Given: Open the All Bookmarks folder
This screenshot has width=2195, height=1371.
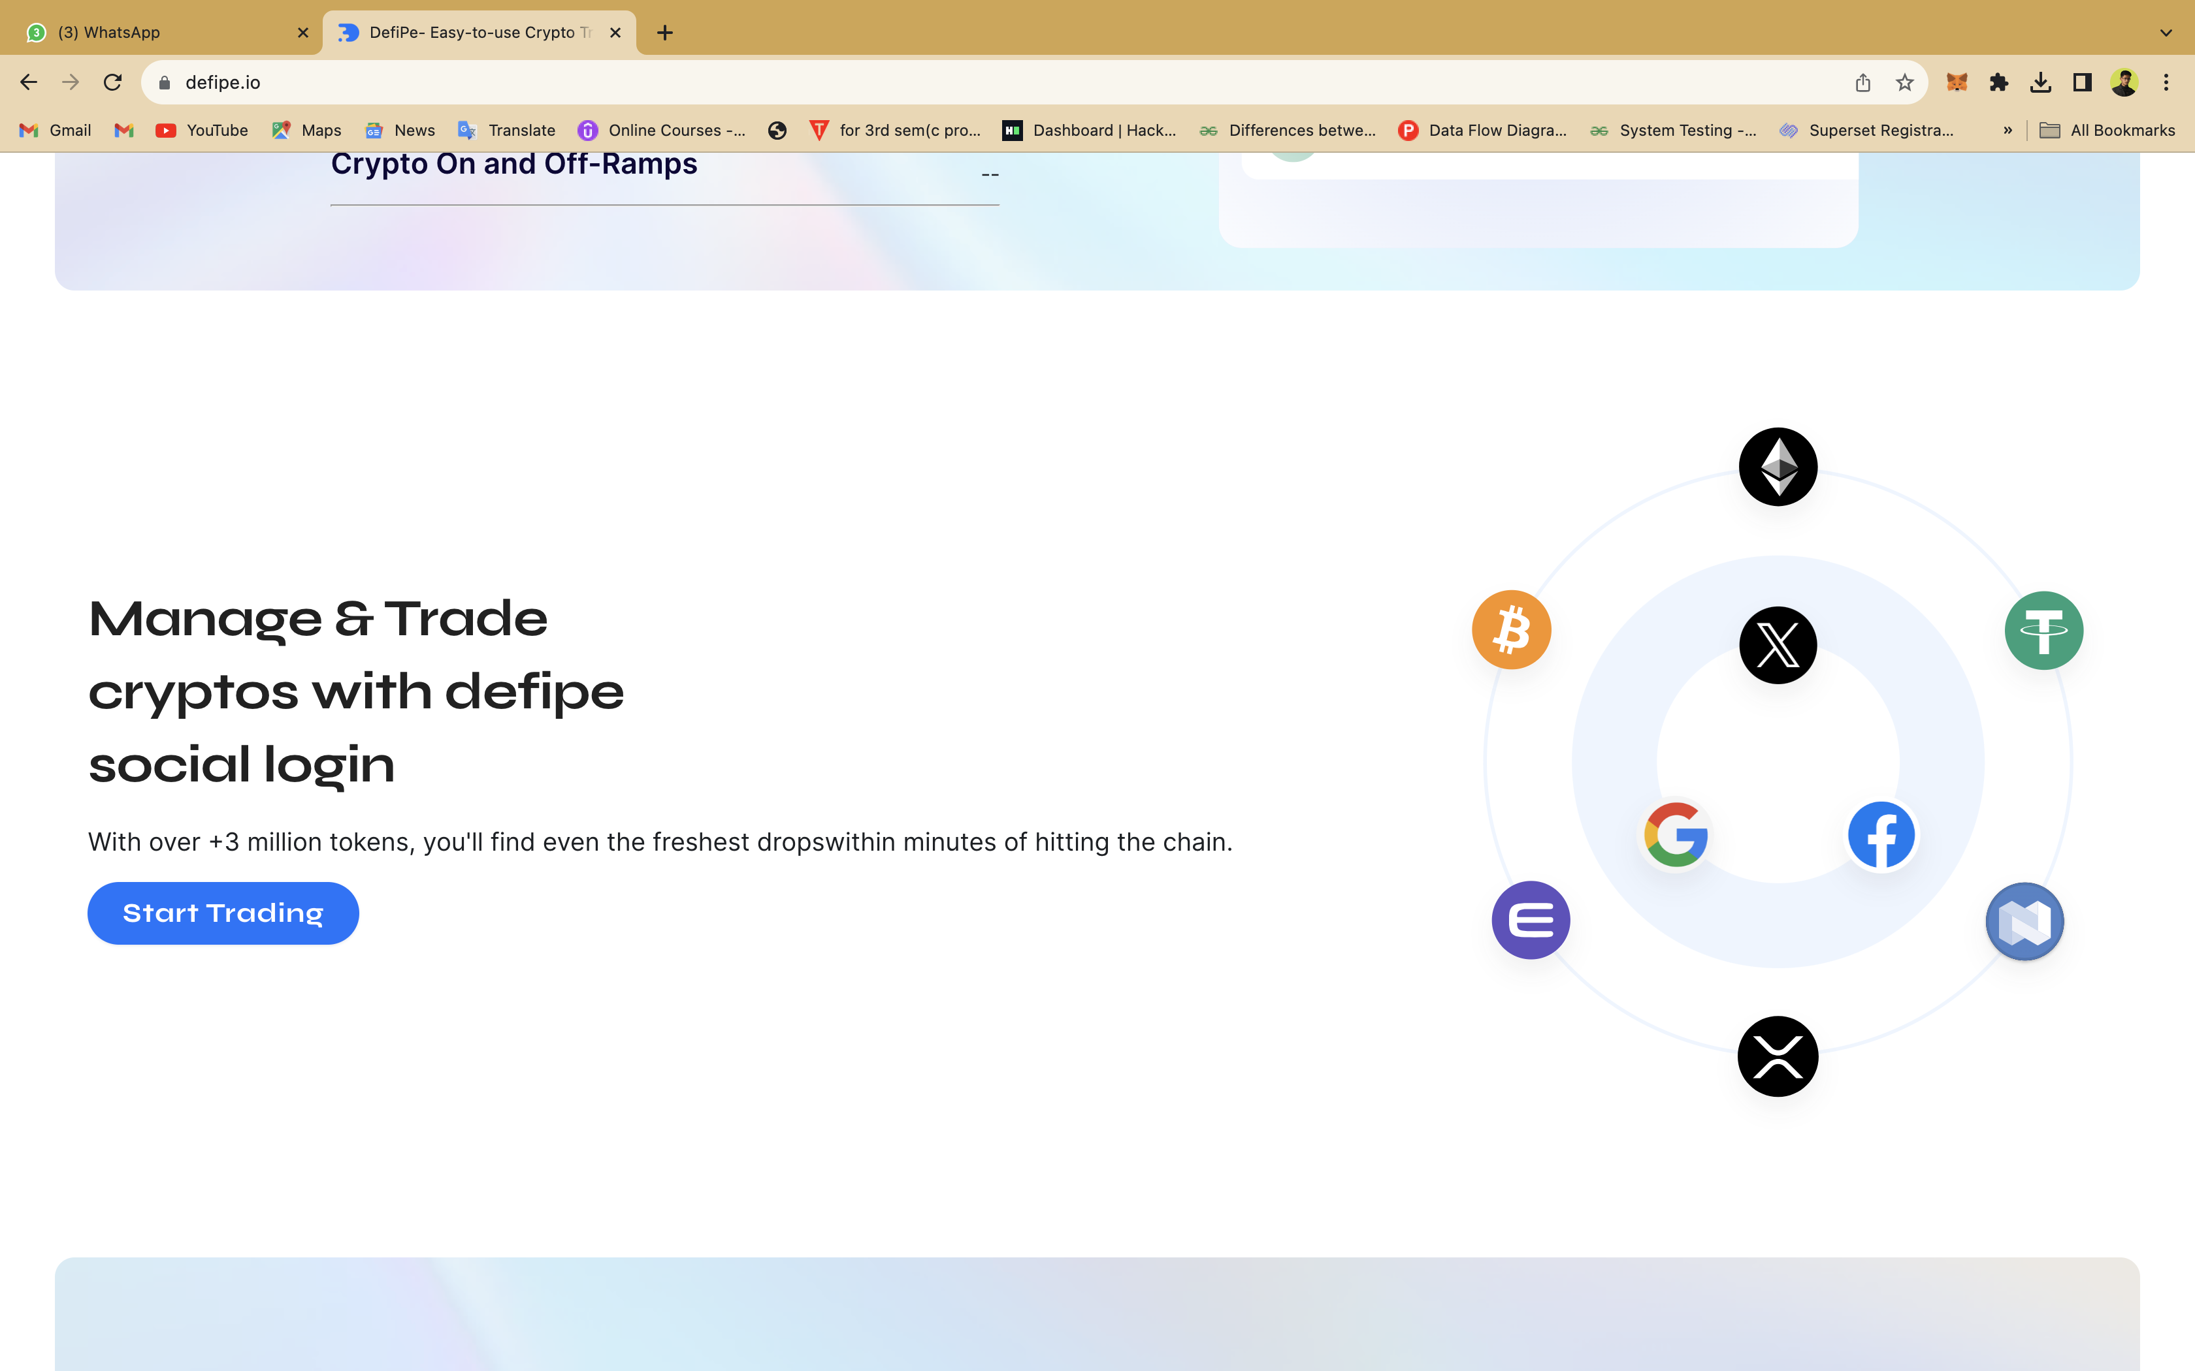Looking at the screenshot, I should pyautogui.click(x=2107, y=131).
